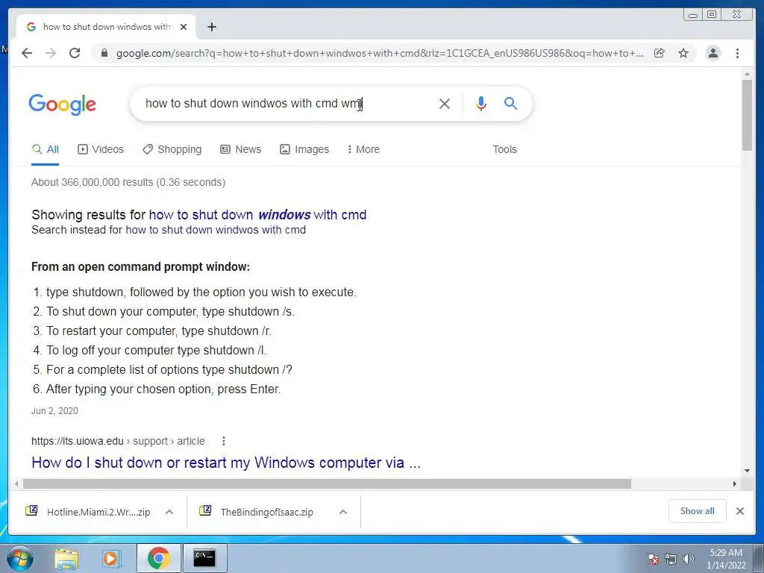
Task: Open search Tools options
Action: click(504, 149)
